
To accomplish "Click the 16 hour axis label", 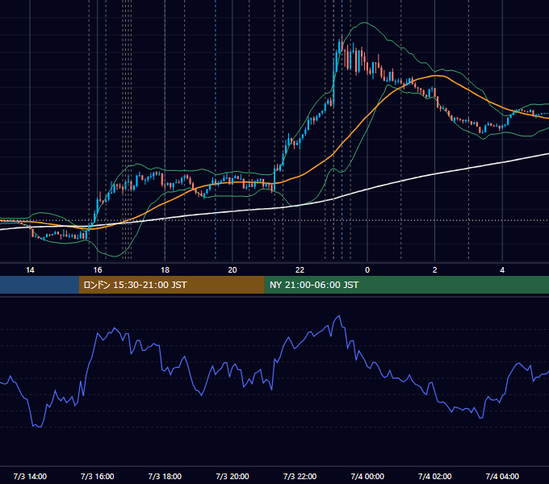I will (98, 270).
